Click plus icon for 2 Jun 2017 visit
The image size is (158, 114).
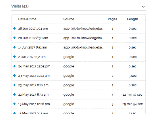(15, 57)
